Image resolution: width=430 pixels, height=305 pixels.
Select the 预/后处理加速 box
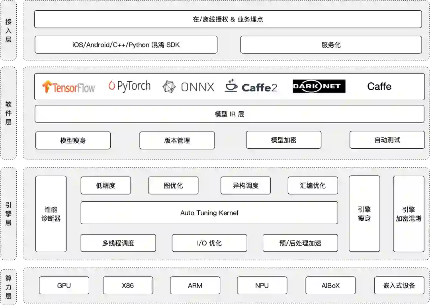pyautogui.click(x=300, y=243)
